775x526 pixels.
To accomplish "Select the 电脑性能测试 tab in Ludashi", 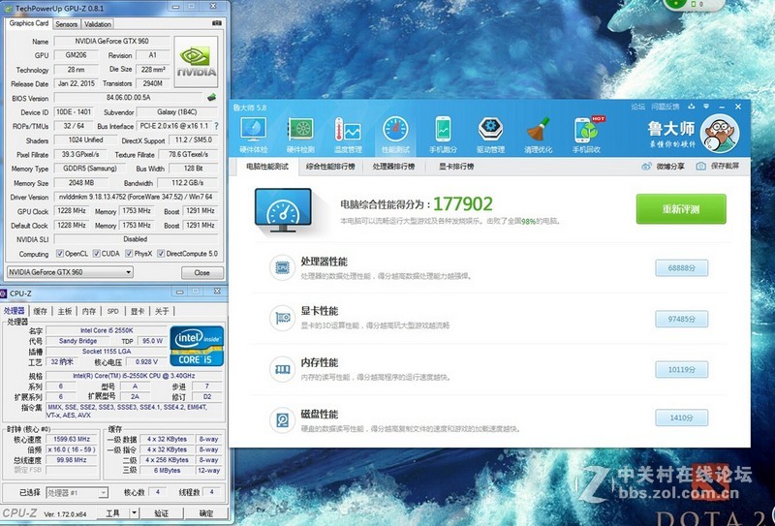I will pos(267,167).
